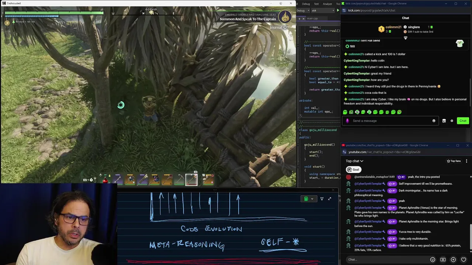Viewport: 472px width, 265px height.
Task: Select green highlighter pen on whiteboard
Action: coord(306,199)
